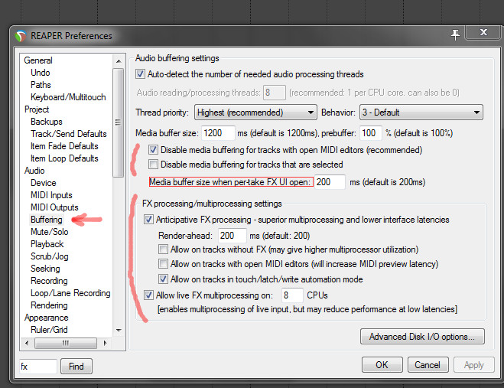Click the tree list scroll up arrow
Viewport: 504px width, 388px height.
click(x=119, y=60)
